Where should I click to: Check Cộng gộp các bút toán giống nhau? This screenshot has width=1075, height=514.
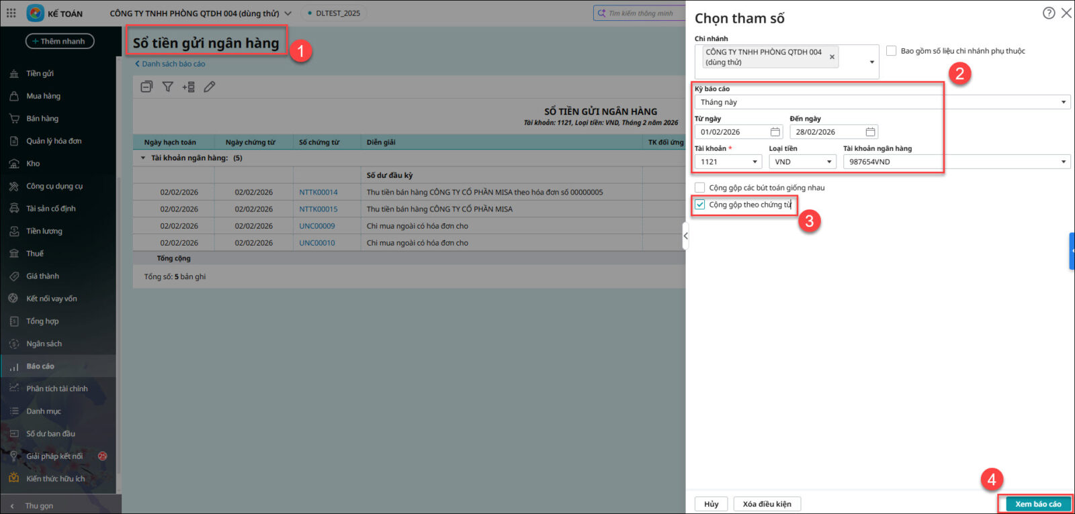700,188
